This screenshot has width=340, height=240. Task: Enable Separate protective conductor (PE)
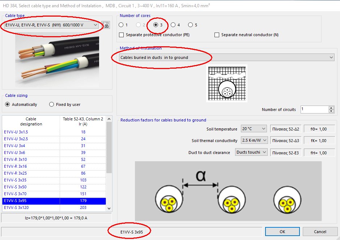point(122,35)
